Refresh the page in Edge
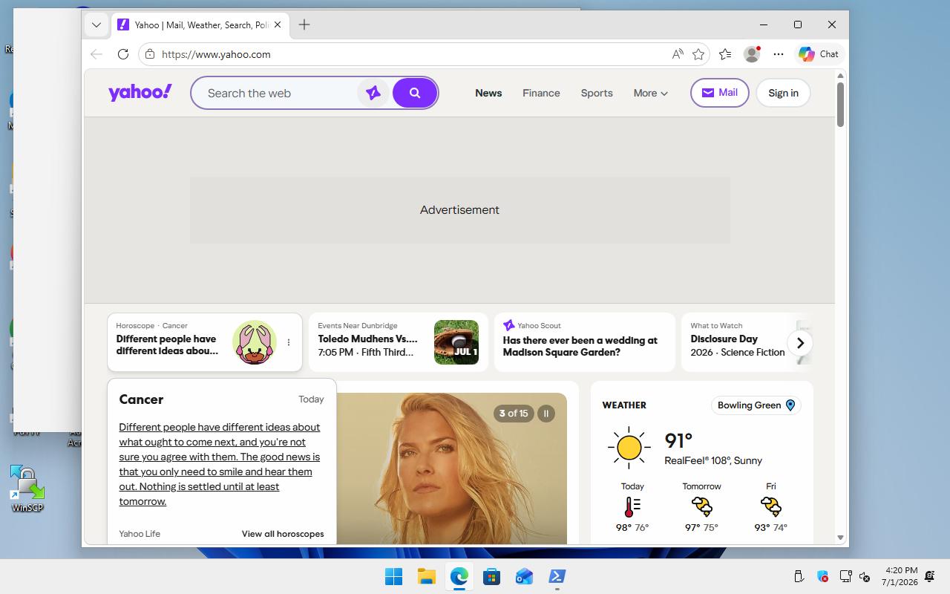 point(123,54)
